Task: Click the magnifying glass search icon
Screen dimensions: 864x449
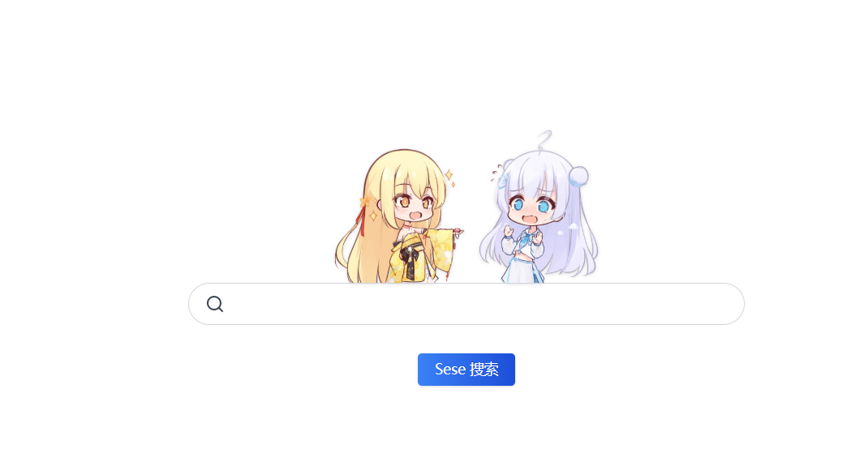Action: (x=215, y=304)
